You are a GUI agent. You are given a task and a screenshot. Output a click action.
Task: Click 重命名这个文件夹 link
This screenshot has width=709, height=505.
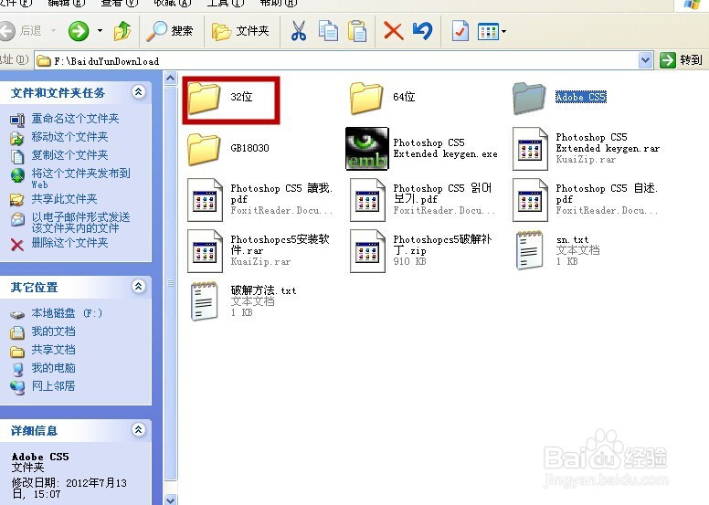click(x=75, y=119)
